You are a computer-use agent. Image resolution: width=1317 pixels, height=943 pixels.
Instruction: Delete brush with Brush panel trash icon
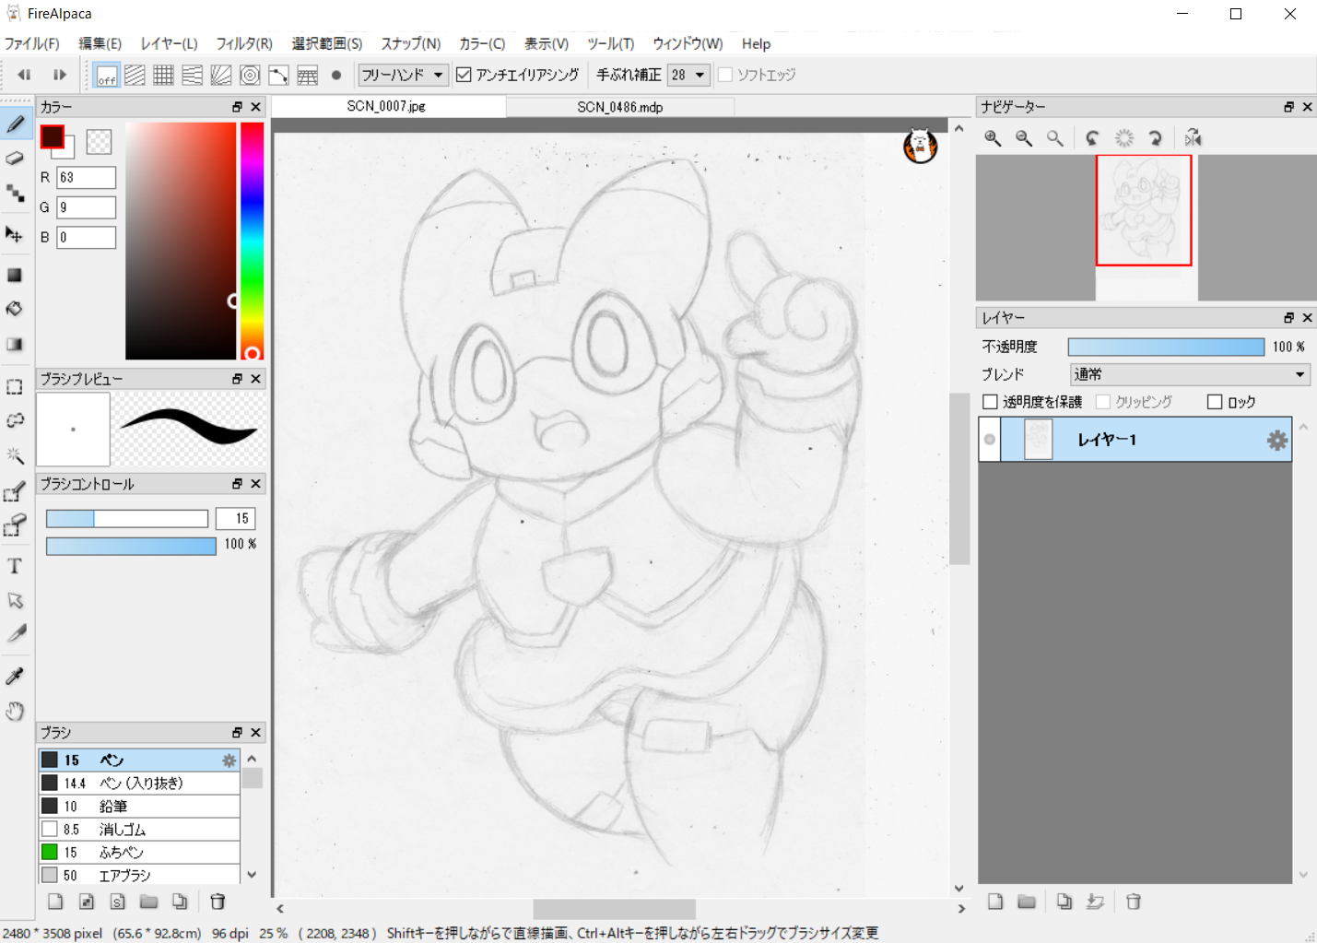coord(218,902)
